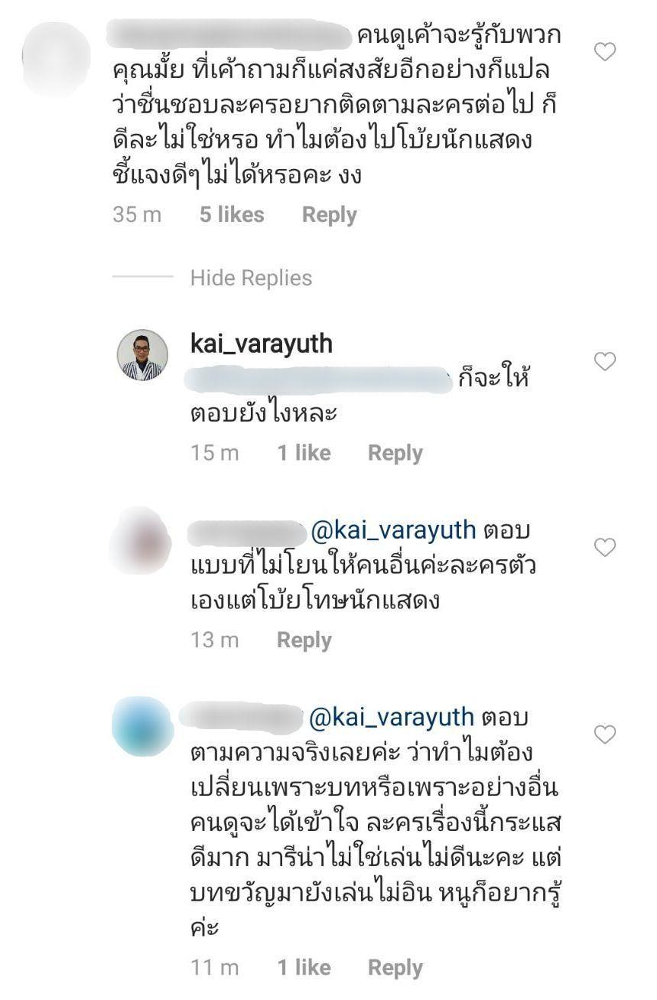The image size is (657, 1000).
Task: Open blurred avatar of top commenter
Action: tap(57, 58)
